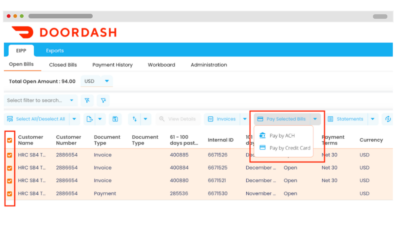Click the Select All/Deselect All list icon

[10, 119]
